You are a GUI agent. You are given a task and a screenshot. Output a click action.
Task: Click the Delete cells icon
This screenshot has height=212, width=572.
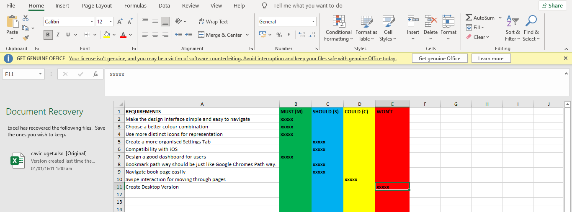pos(430,28)
